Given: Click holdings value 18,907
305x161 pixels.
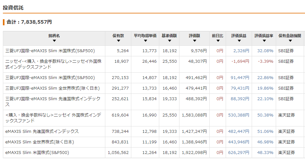Looking at the screenshot, I should tap(122, 61).
